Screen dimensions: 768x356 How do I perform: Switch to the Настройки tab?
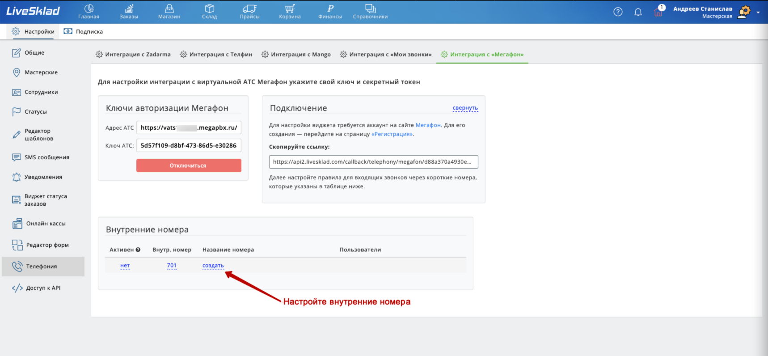(x=33, y=32)
